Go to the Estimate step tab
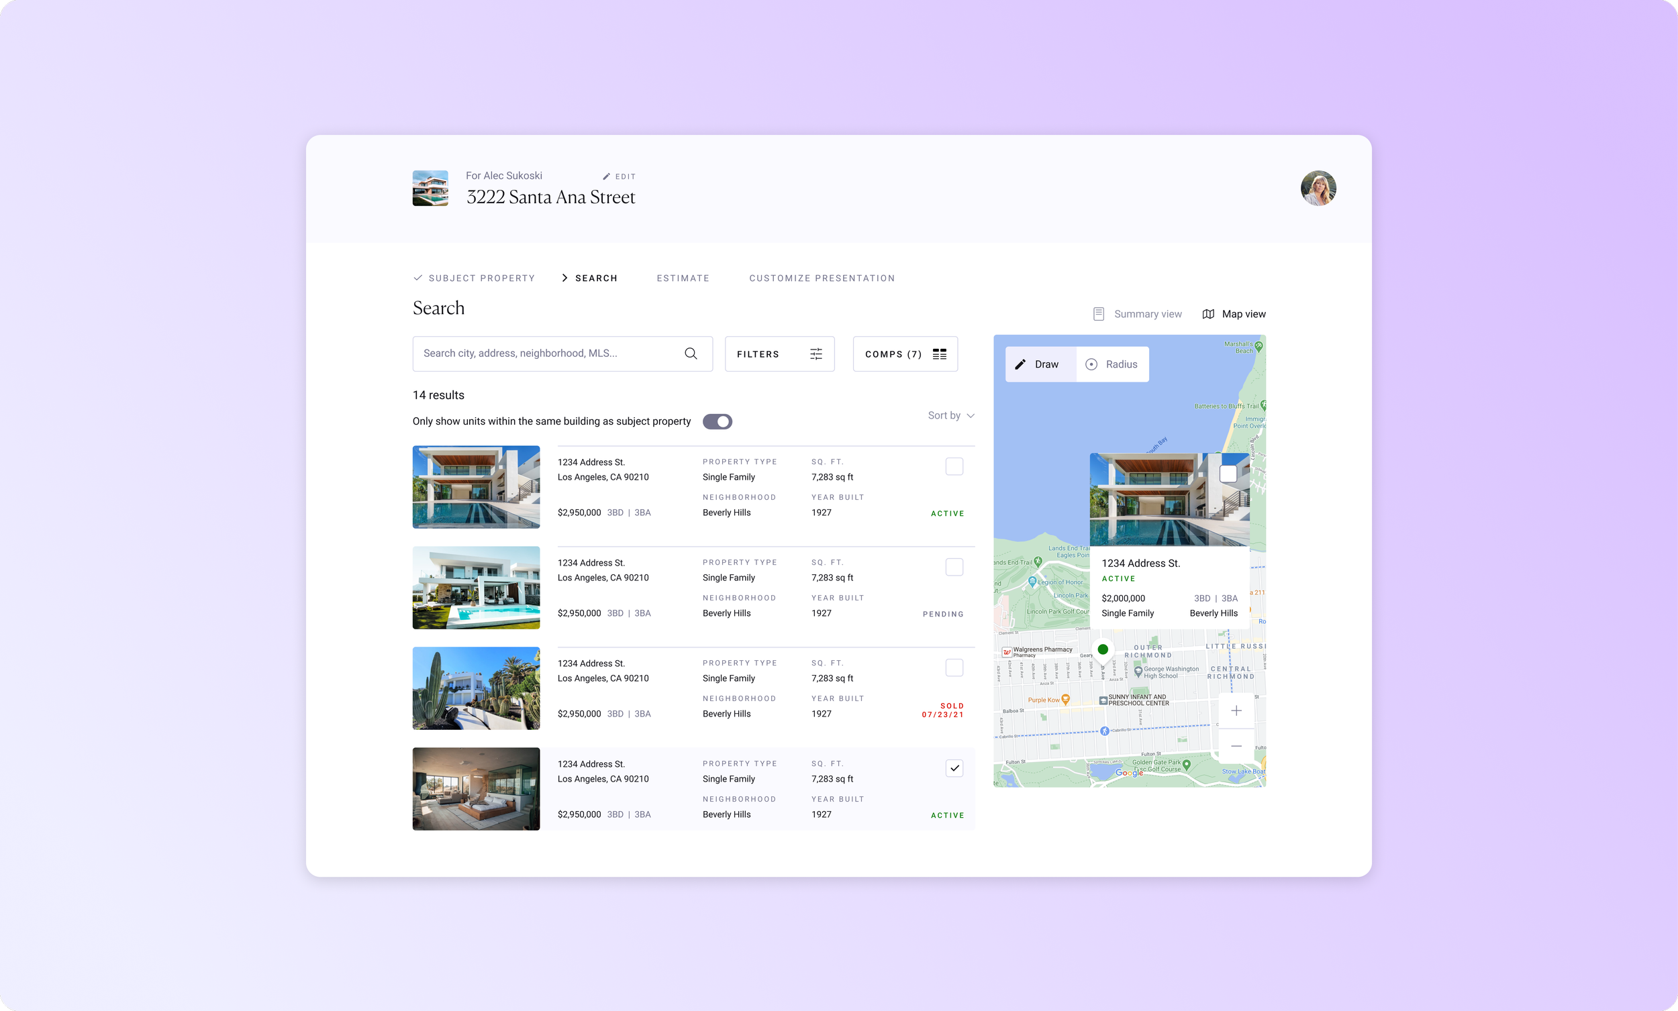Screen dimensions: 1678x1011 click(x=683, y=278)
